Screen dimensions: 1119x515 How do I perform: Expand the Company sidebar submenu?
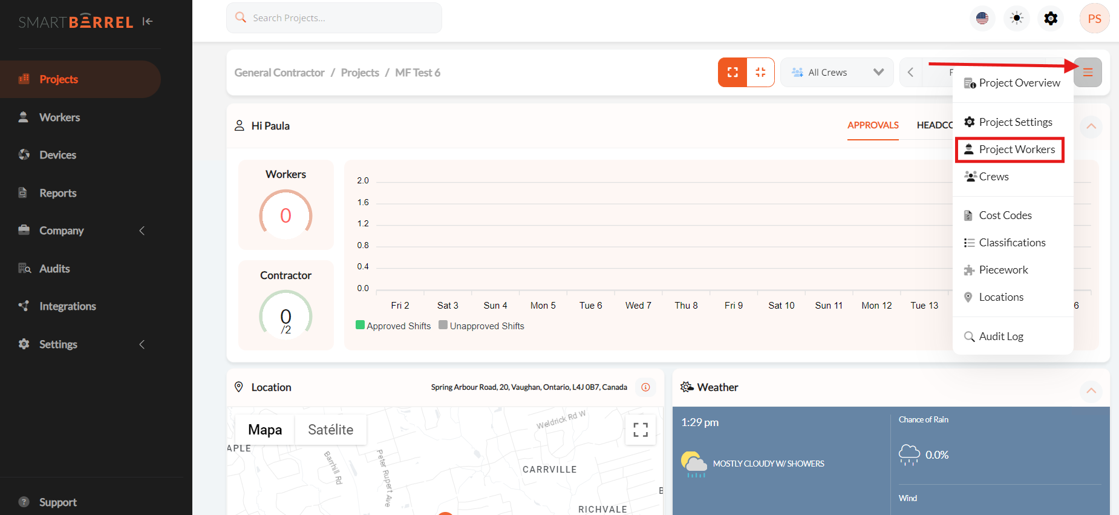pyautogui.click(x=142, y=231)
